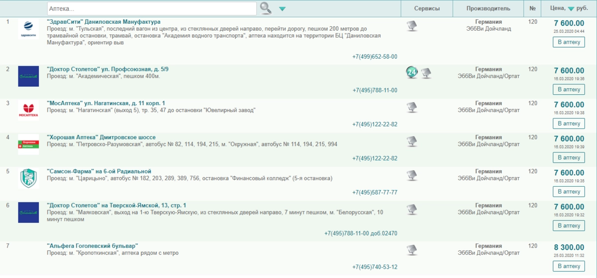Click phone number +7(495)587-77-77
The width and height of the screenshot is (597, 278).
375,193
